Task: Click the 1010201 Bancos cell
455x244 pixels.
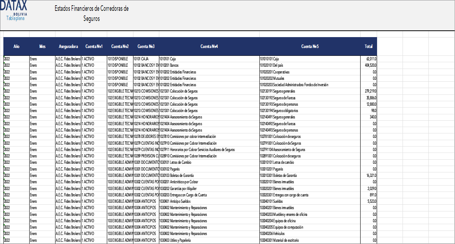Action: (x=209, y=65)
